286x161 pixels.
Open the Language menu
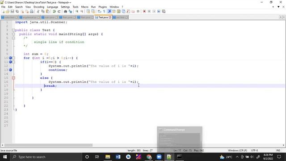tap(53, 7)
